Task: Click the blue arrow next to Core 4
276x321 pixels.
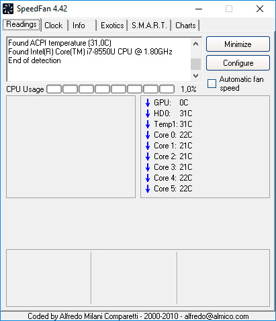Action: [x=148, y=178]
